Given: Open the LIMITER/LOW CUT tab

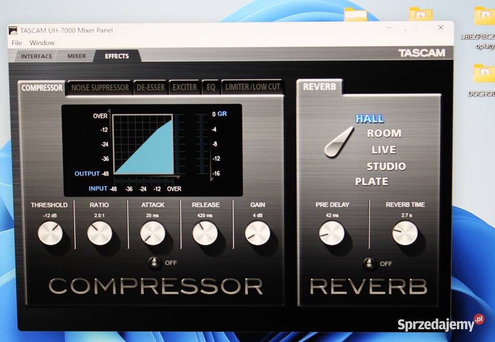Looking at the screenshot, I should pos(253,87).
